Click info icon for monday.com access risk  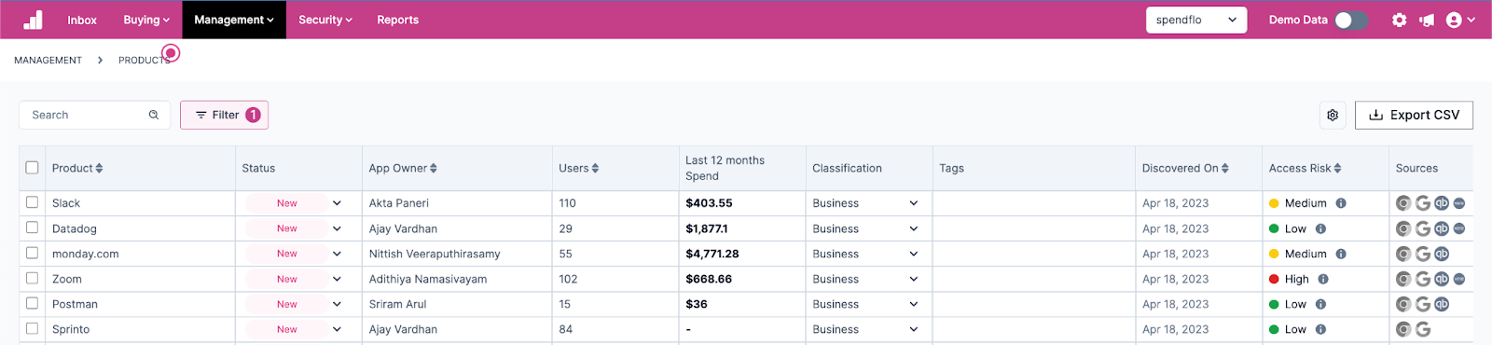pos(1341,254)
